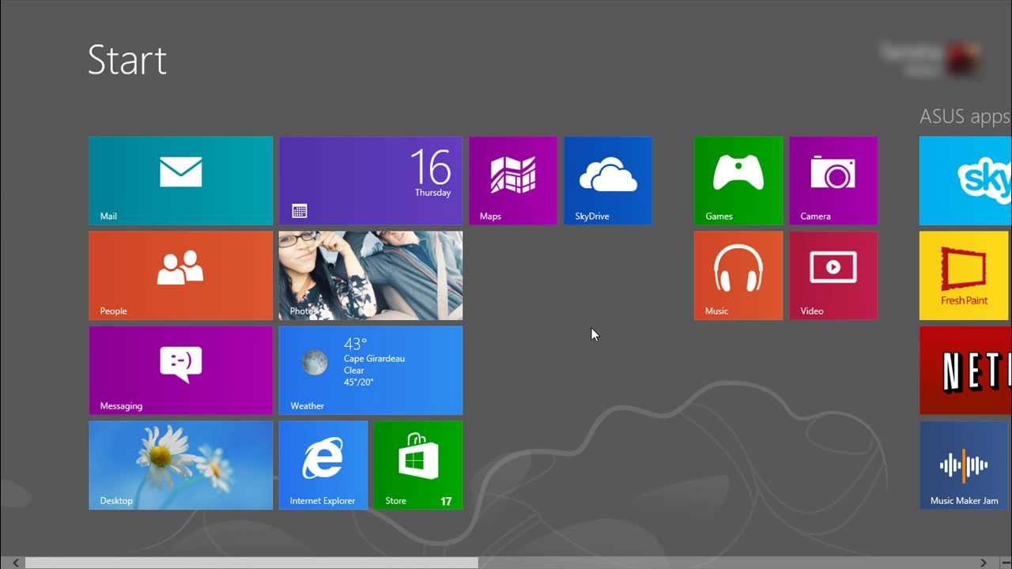The height and width of the screenshot is (569, 1012).
Task: Go to the Desktop tile
Action: (x=181, y=465)
